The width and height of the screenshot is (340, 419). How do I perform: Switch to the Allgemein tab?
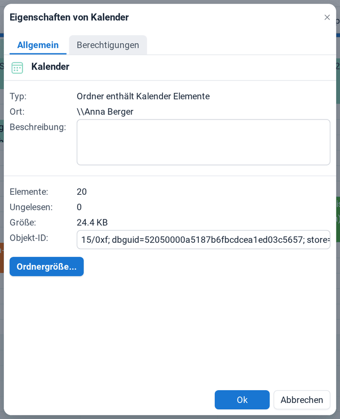(38, 45)
